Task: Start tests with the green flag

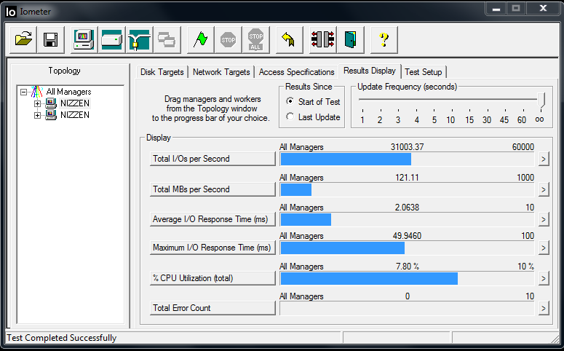Action: [200, 39]
